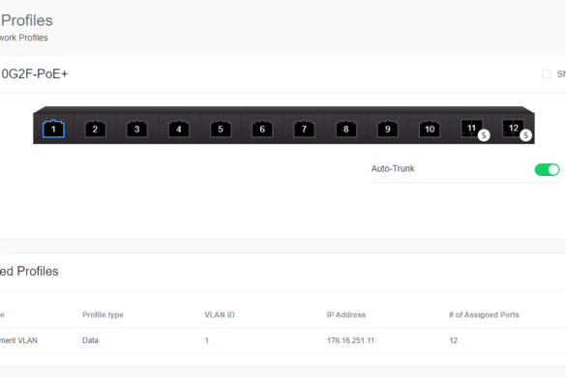
Task: Click the assigned ports value 12
Action: click(454, 340)
